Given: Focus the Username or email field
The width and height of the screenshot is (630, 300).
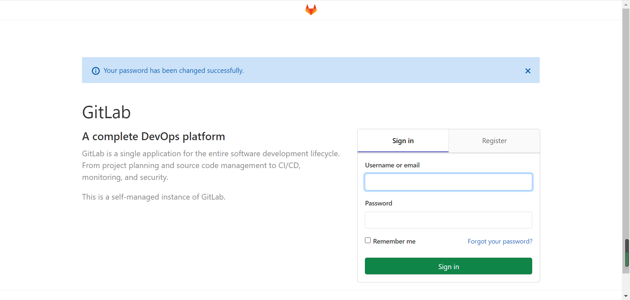Looking at the screenshot, I should (x=449, y=182).
